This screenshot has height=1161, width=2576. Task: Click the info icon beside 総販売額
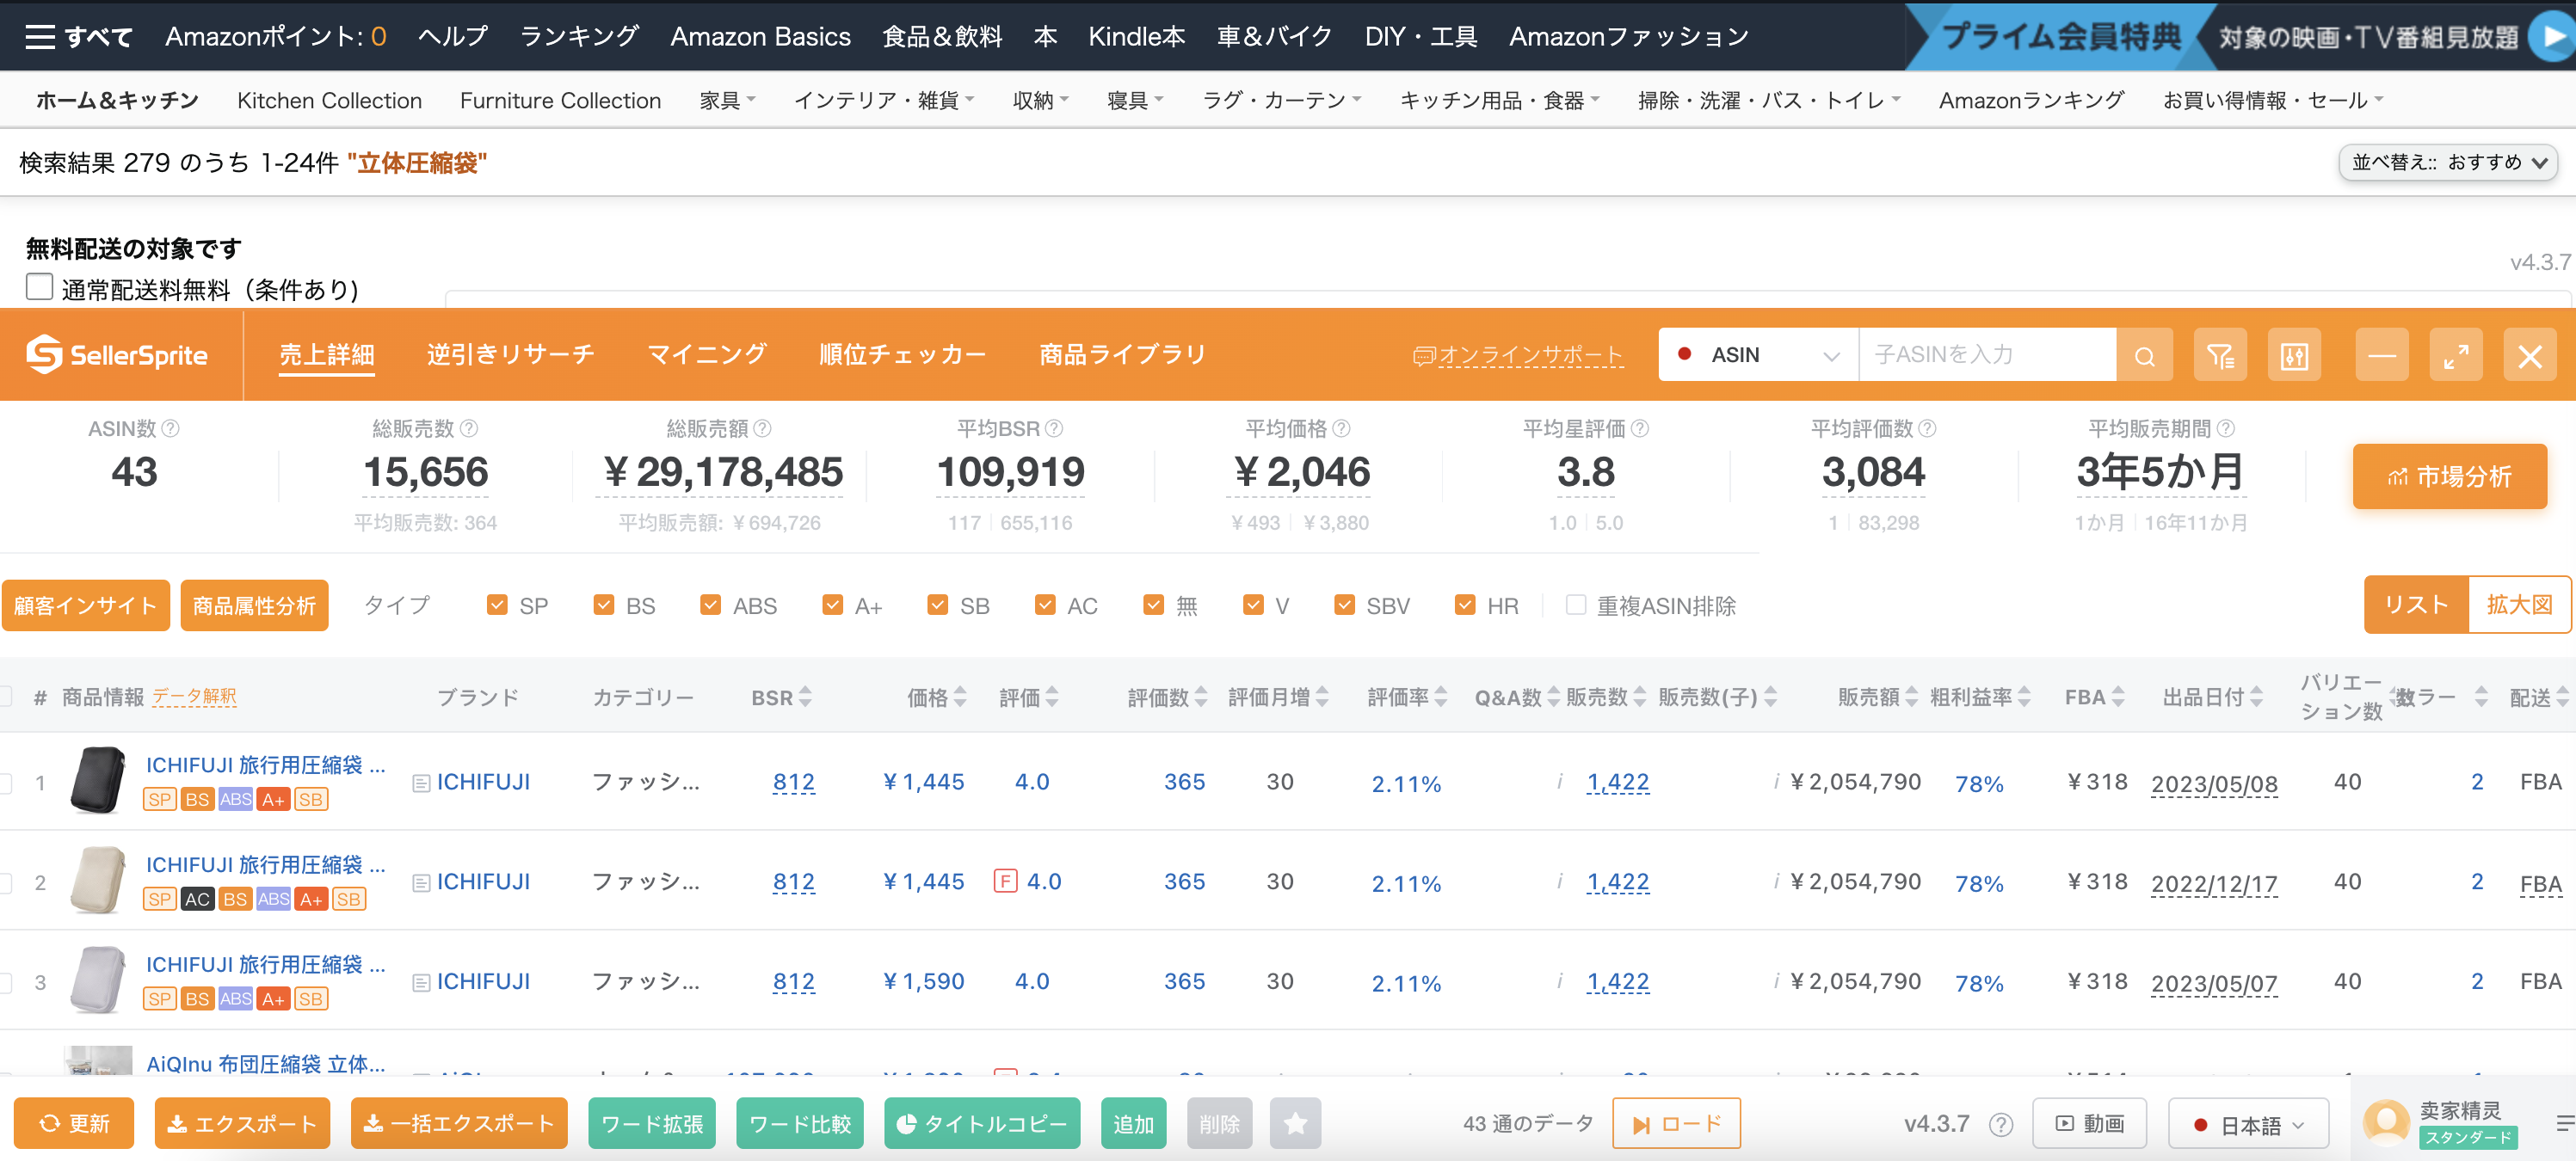pyautogui.click(x=762, y=428)
